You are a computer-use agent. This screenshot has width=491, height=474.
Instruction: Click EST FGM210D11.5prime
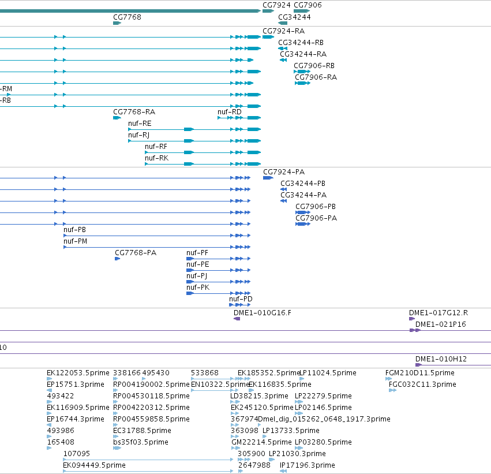click(x=389, y=379)
